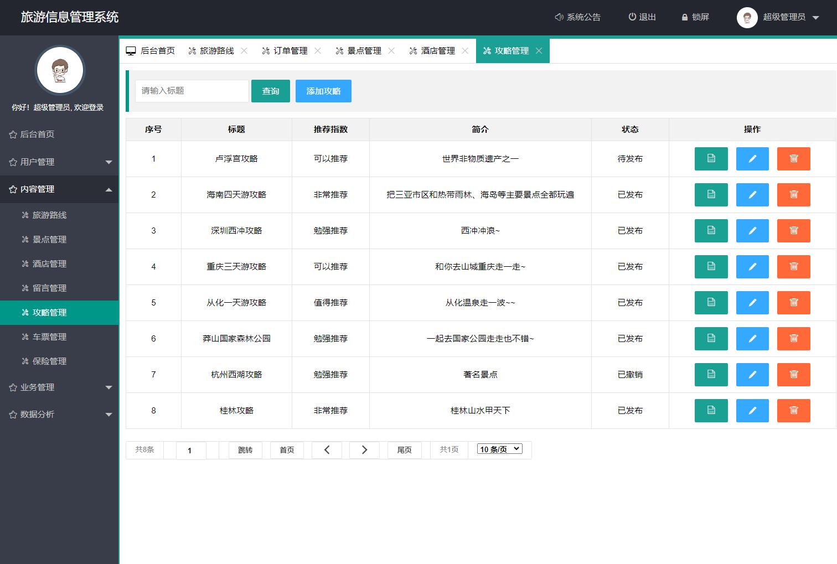
Task: Click the 锁屏 lock icon
Action: point(684,17)
